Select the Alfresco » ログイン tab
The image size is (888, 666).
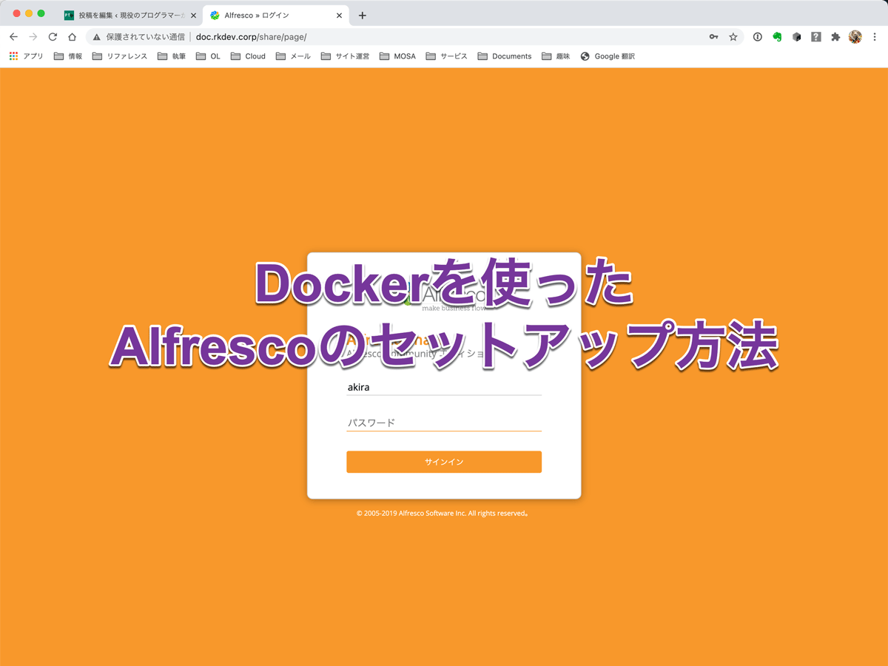pos(276,16)
